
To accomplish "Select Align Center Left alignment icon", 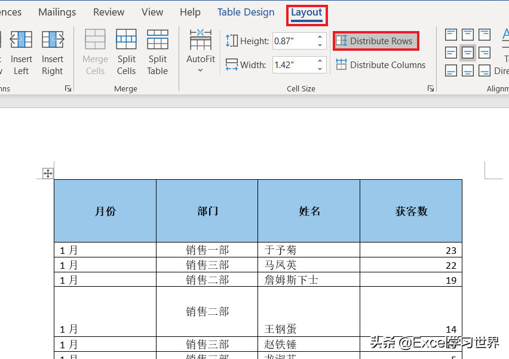I will pos(451,53).
